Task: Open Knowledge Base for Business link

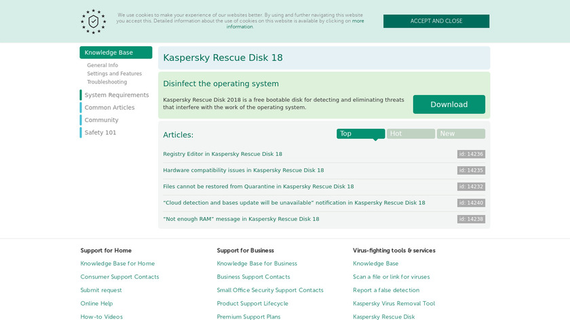Action: (x=257, y=264)
